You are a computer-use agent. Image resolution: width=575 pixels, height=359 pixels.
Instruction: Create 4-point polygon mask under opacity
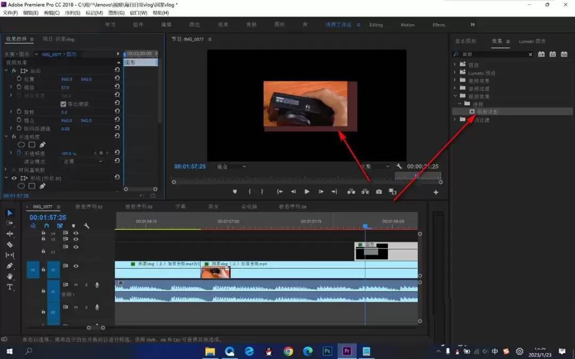coord(32,145)
